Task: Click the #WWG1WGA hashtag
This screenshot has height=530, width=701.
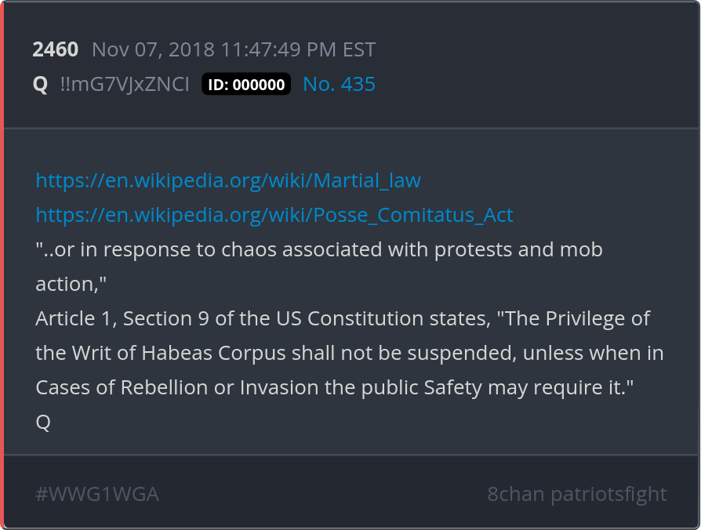Action: (97, 495)
